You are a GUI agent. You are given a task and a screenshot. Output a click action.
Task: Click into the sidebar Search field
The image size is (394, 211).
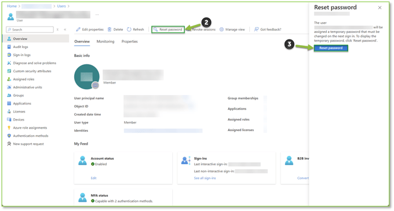pyautogui.click(x=30, y=30)
